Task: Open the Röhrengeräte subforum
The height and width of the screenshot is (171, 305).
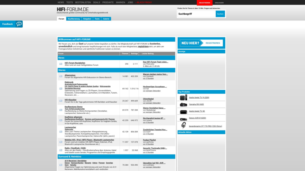Action: pyautogui.click(x=105, y=86)
